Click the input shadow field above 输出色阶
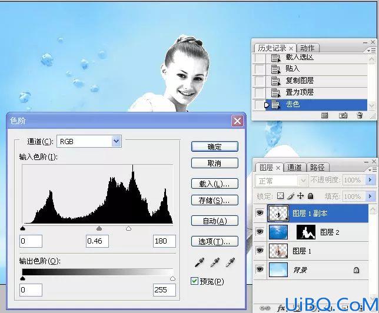This screenshot has width=379, height=313. click(x=31, y=241)
